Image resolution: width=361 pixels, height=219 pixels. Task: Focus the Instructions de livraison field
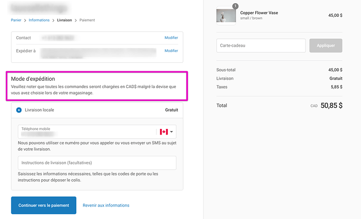click(x=97, y=163)
